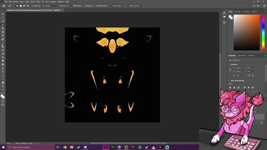Toggle the Sample All Layers checkbox
Screen dimensions: 267x150
pos(95,6)
